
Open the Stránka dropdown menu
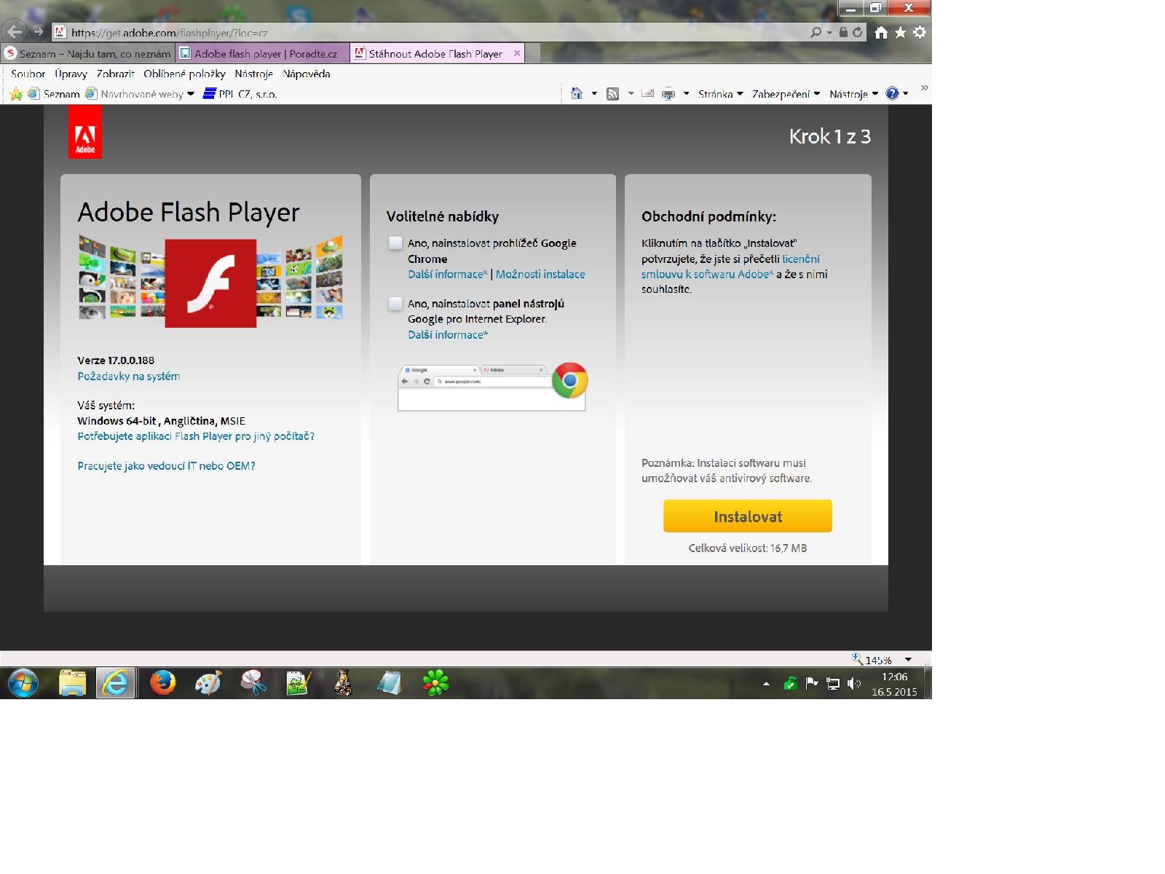[721, 94]
